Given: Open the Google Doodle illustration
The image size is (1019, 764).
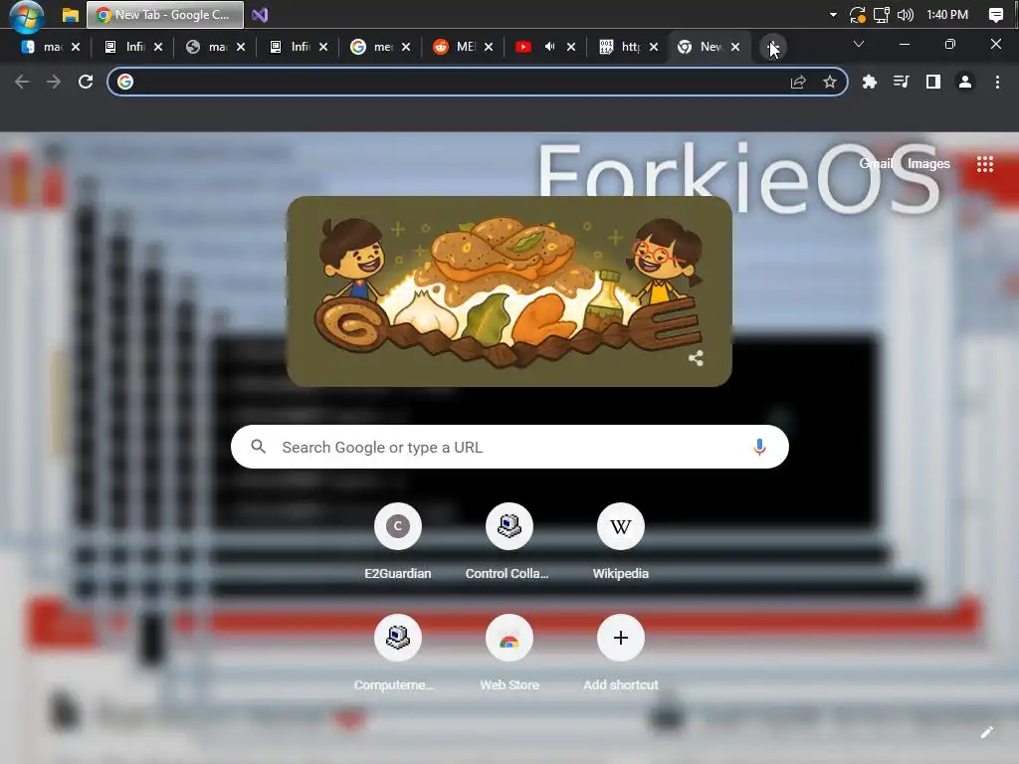Looking at the screenshot, I should (509, 291).
